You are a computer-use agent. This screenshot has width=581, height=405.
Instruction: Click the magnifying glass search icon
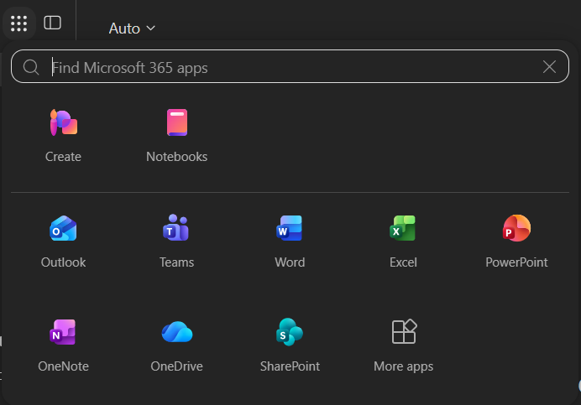(31, 67)
